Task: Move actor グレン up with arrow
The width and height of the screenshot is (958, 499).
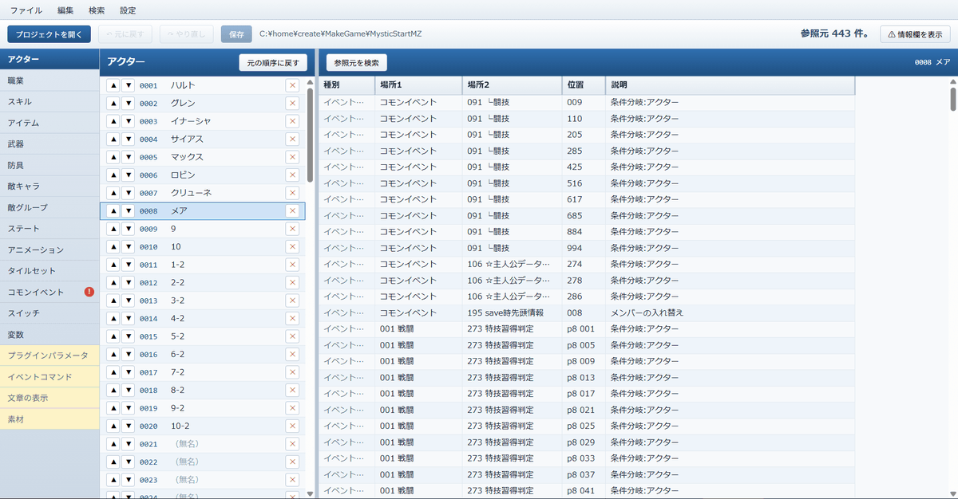Action: click(x=113, y=104)
